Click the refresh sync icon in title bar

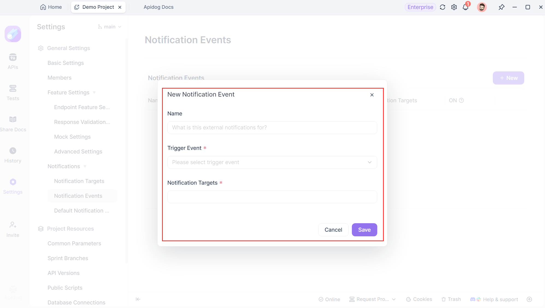pos(443,7)
